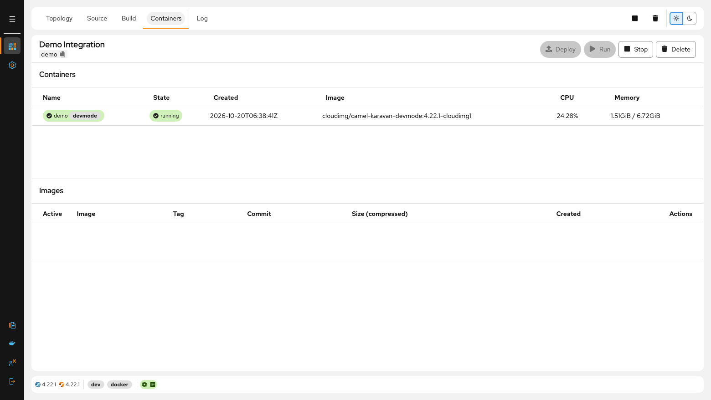
Task: Click the CPU value 24.28%
Action: tap(567, 116)
